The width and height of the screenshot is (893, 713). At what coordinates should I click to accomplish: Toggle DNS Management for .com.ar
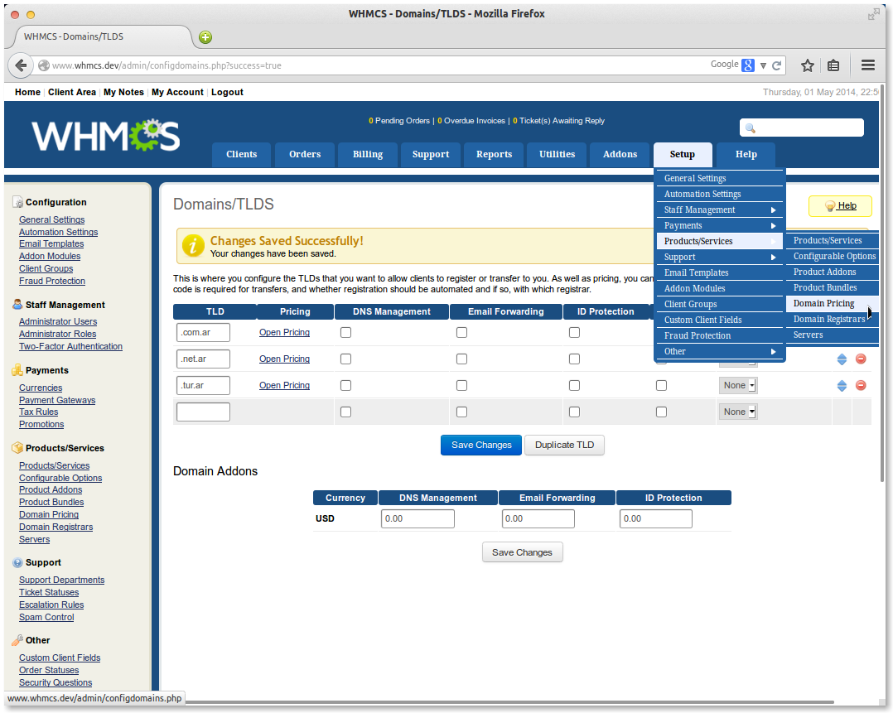345,333
